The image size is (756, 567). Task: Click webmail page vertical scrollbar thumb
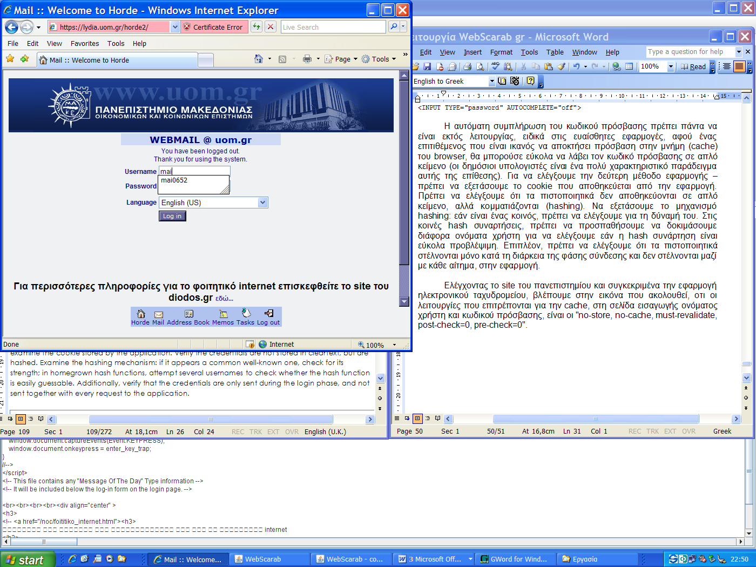pyautogui.click(x=404, y=173)
